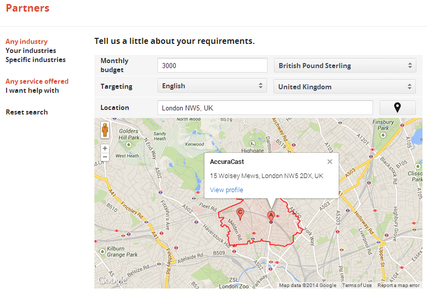Zoom in the map with plus button
427x292 pixels.
(105, 148)
